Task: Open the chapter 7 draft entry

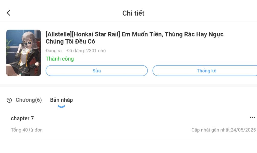Action: pyautogui.click(x=22, y=118)
